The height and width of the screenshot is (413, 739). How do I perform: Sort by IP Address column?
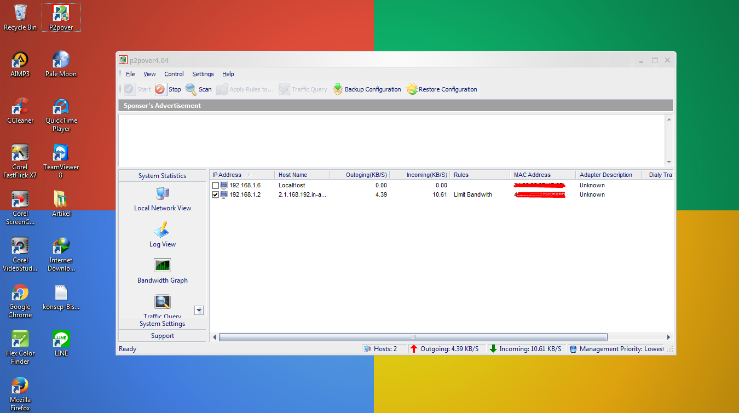point(242,175)
